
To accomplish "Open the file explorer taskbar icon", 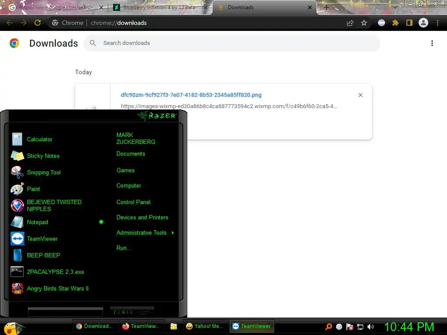I will (174, 326).
